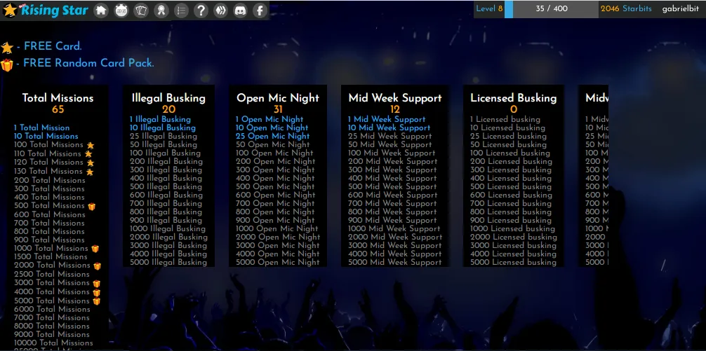Viewport: 706px width, 351px height.
Task: Click the Mid Week Support count 12
Action: click(395, 110)
